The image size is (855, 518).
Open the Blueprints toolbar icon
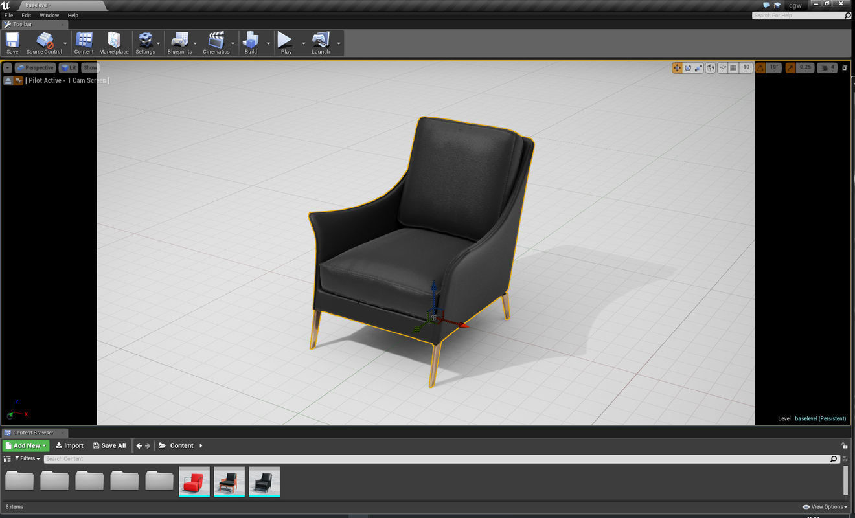click(x=179, y=42)
